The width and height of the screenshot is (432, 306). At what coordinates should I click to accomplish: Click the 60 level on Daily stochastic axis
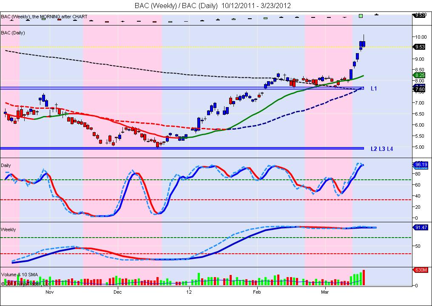coord(418,185)
